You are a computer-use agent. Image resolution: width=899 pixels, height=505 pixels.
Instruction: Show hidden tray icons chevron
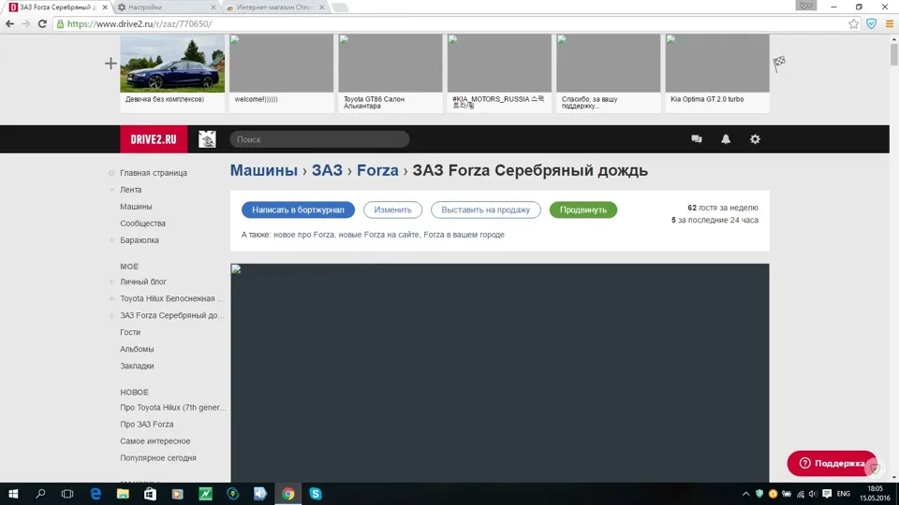(x=746, y=494)
